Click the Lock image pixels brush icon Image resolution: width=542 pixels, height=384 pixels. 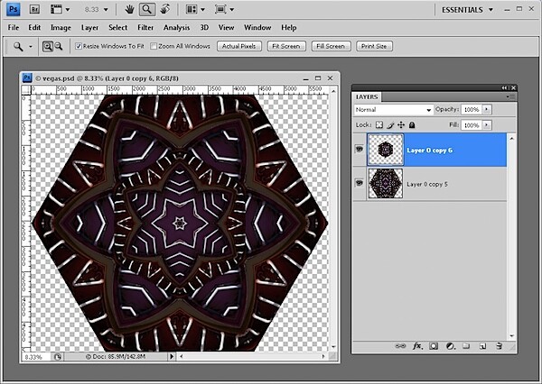point(390,125)
